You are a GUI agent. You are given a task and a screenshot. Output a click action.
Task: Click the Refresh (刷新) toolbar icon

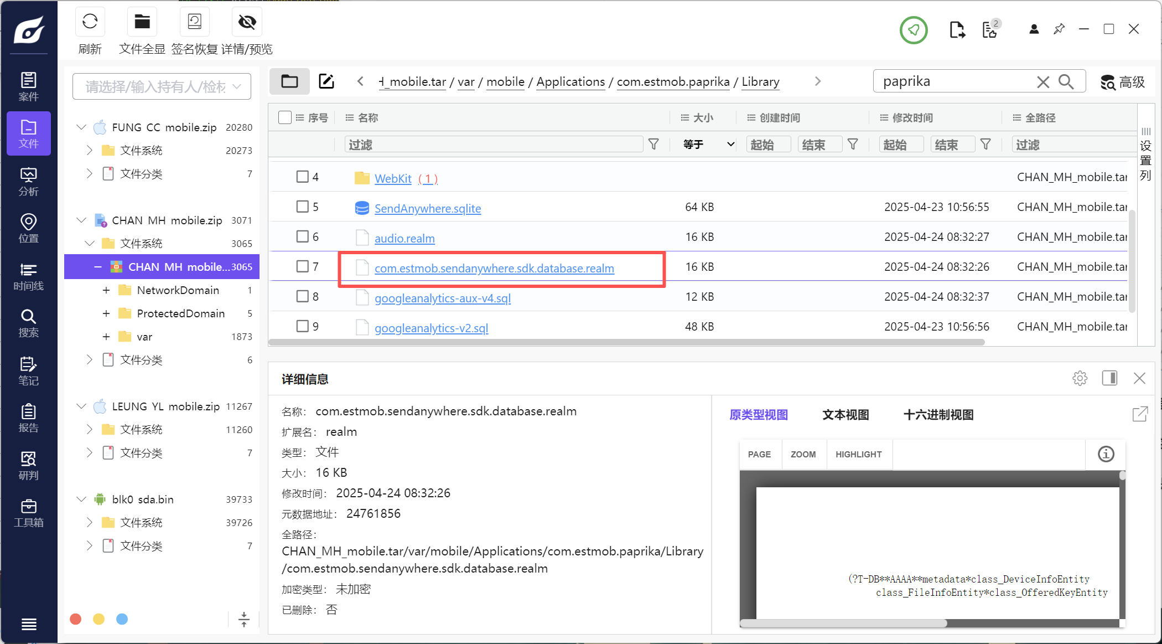pyautogui.click(x=90, y=22)
